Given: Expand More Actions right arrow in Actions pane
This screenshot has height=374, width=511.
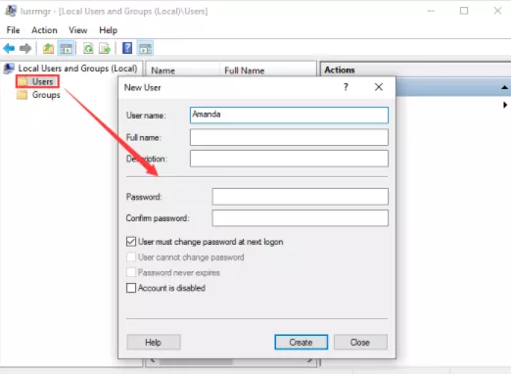Looking at the screenshot, I should point(505,105).
